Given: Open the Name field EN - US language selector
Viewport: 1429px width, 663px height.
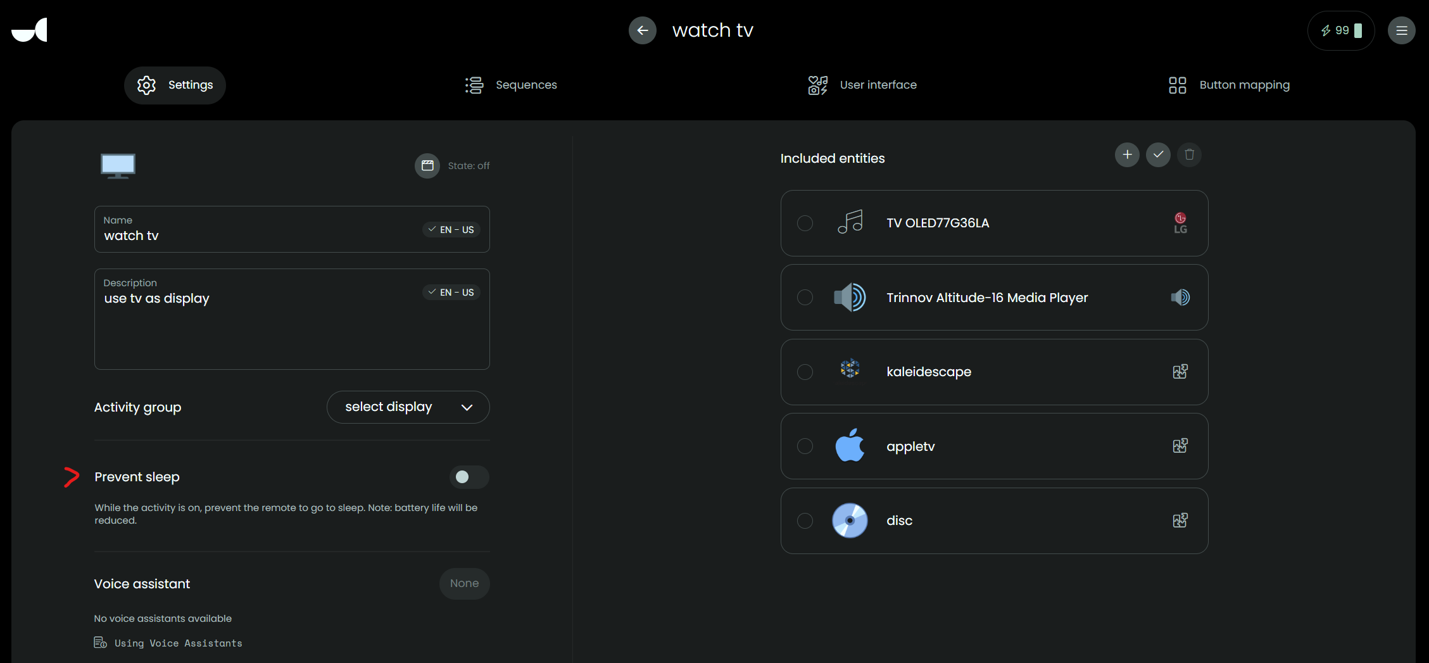Looking at the screenshot, I should coord(451,229).
